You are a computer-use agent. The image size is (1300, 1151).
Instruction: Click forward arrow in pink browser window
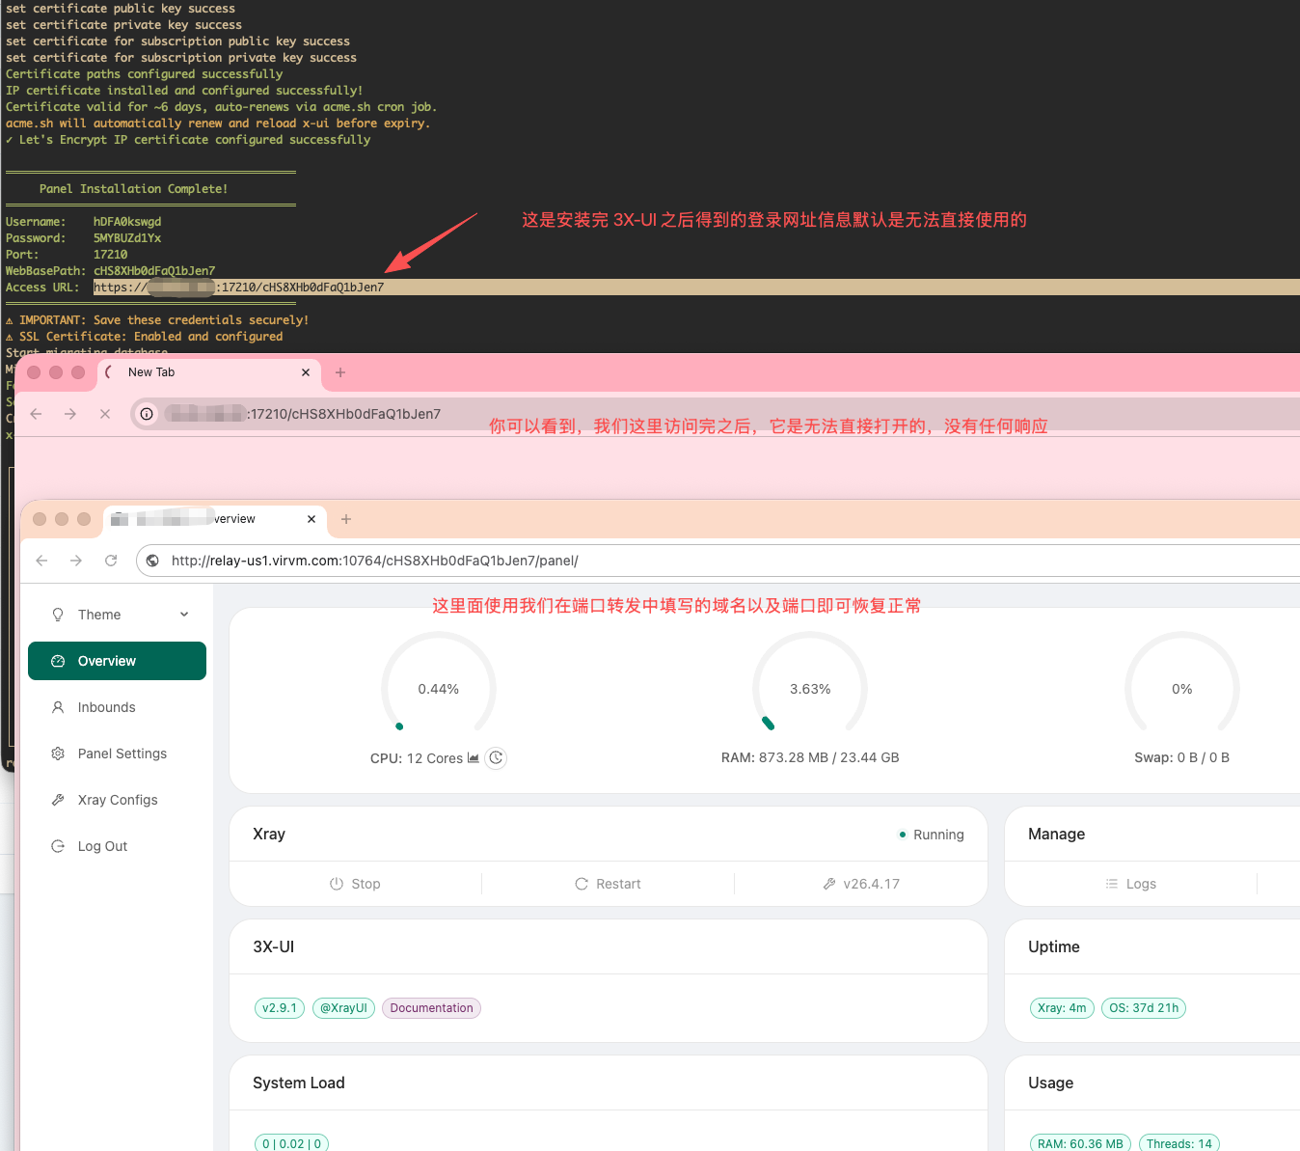tap(70, 414)
